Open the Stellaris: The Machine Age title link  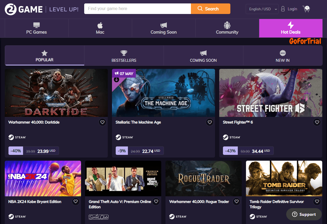pos(138,122)
